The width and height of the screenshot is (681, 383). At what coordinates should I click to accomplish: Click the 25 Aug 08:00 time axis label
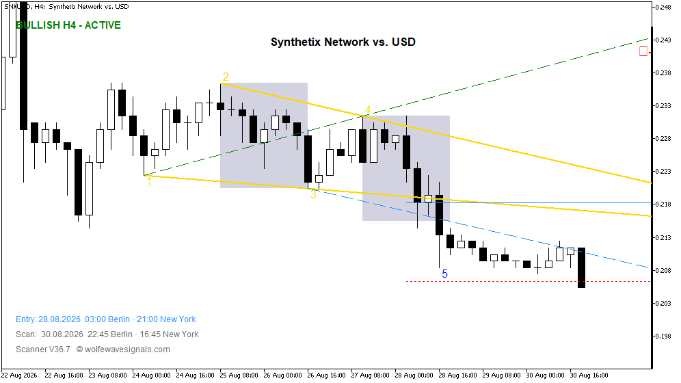pos(239,375)
